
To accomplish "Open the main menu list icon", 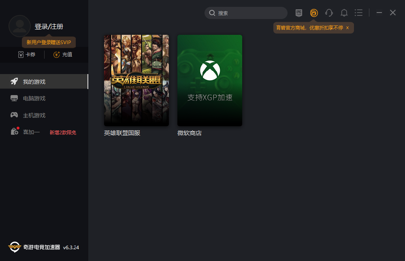I will click(358, 13).
